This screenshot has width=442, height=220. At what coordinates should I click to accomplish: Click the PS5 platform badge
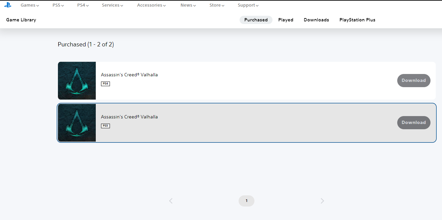[105, 126]
